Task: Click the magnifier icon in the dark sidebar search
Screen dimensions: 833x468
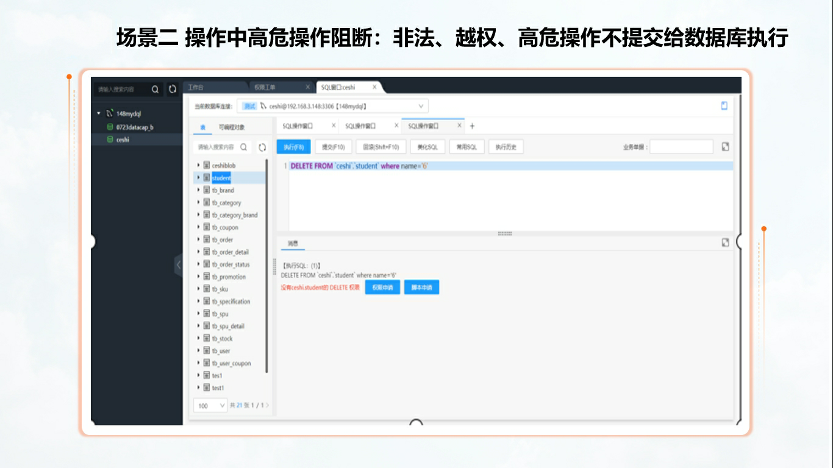Action: (156, 89)
